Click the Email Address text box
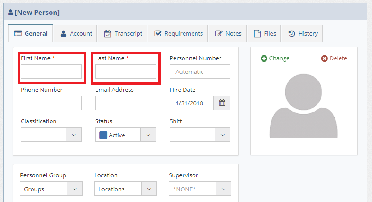 125,103
